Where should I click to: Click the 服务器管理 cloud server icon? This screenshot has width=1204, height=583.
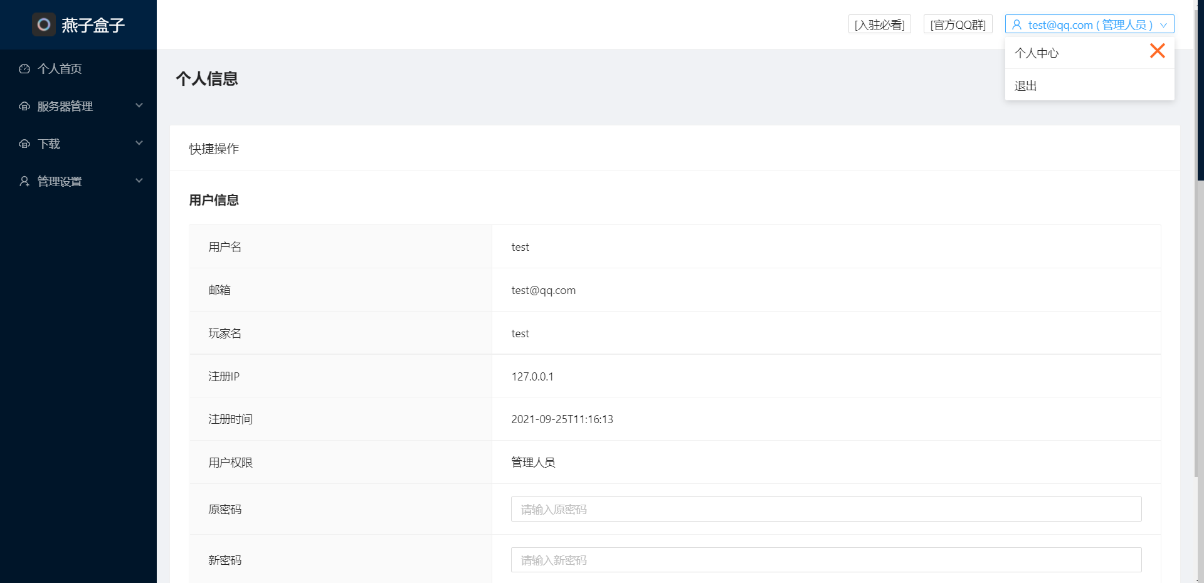pos(24,107)
